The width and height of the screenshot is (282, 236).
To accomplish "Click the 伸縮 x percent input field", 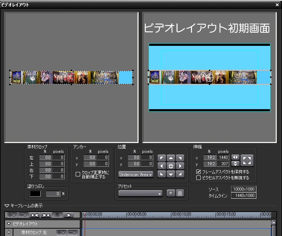I will 209,157.
